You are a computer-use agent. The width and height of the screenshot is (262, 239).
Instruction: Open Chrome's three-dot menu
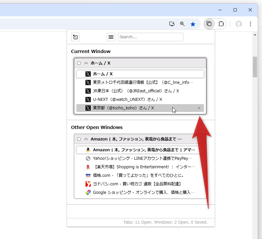(x=250, y=24)
